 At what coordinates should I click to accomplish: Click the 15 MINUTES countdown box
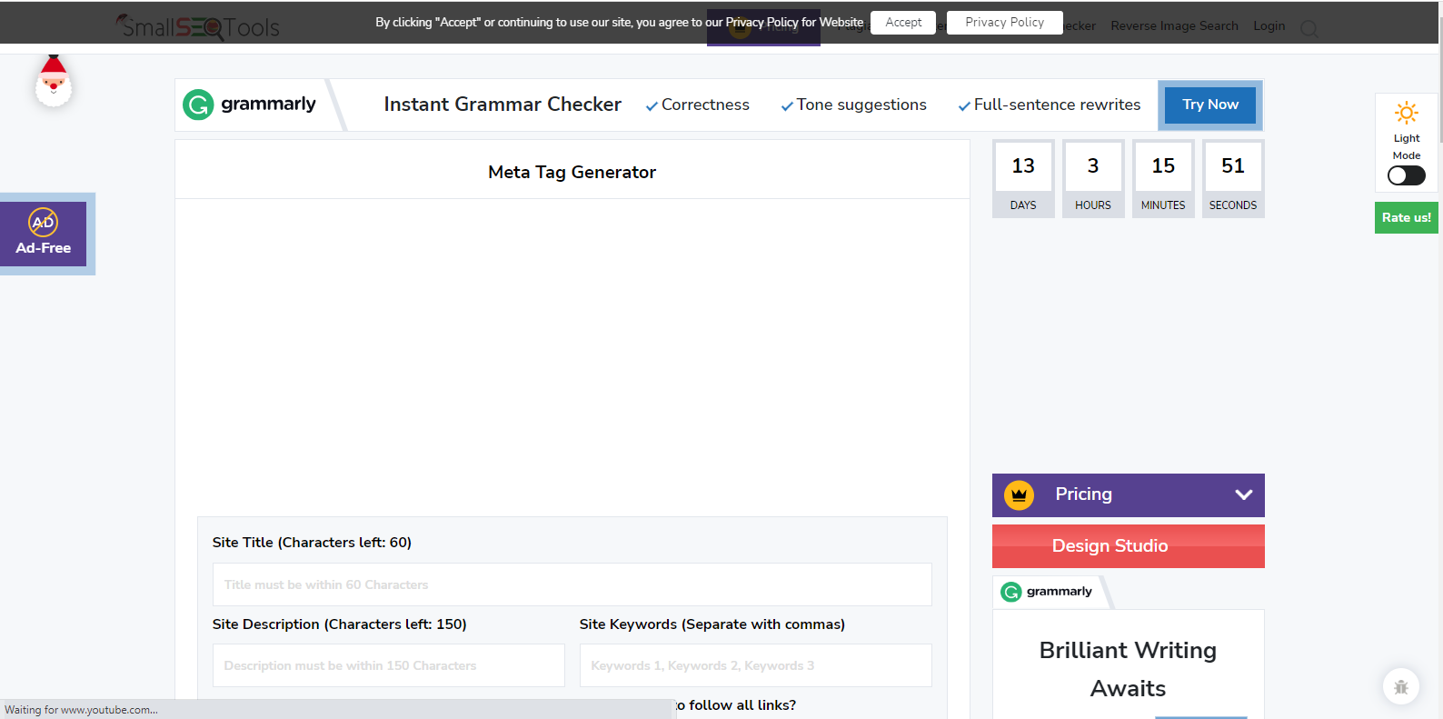pos(1163,178)
